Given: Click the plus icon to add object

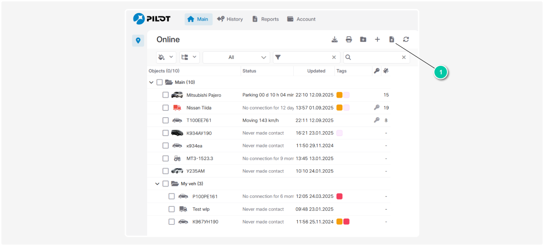Looking at the screenshot, I should 378,40.
